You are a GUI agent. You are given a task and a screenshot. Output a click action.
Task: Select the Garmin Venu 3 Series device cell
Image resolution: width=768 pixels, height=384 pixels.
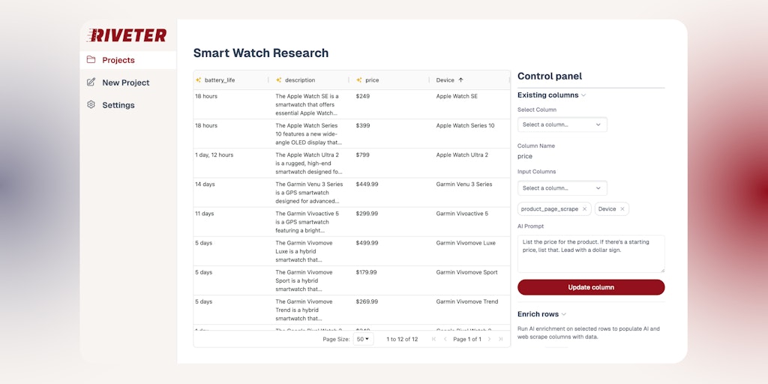coord(463,184)
